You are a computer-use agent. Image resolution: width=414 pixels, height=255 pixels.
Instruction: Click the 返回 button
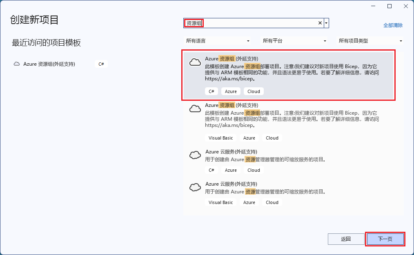(x=346, y=239)
